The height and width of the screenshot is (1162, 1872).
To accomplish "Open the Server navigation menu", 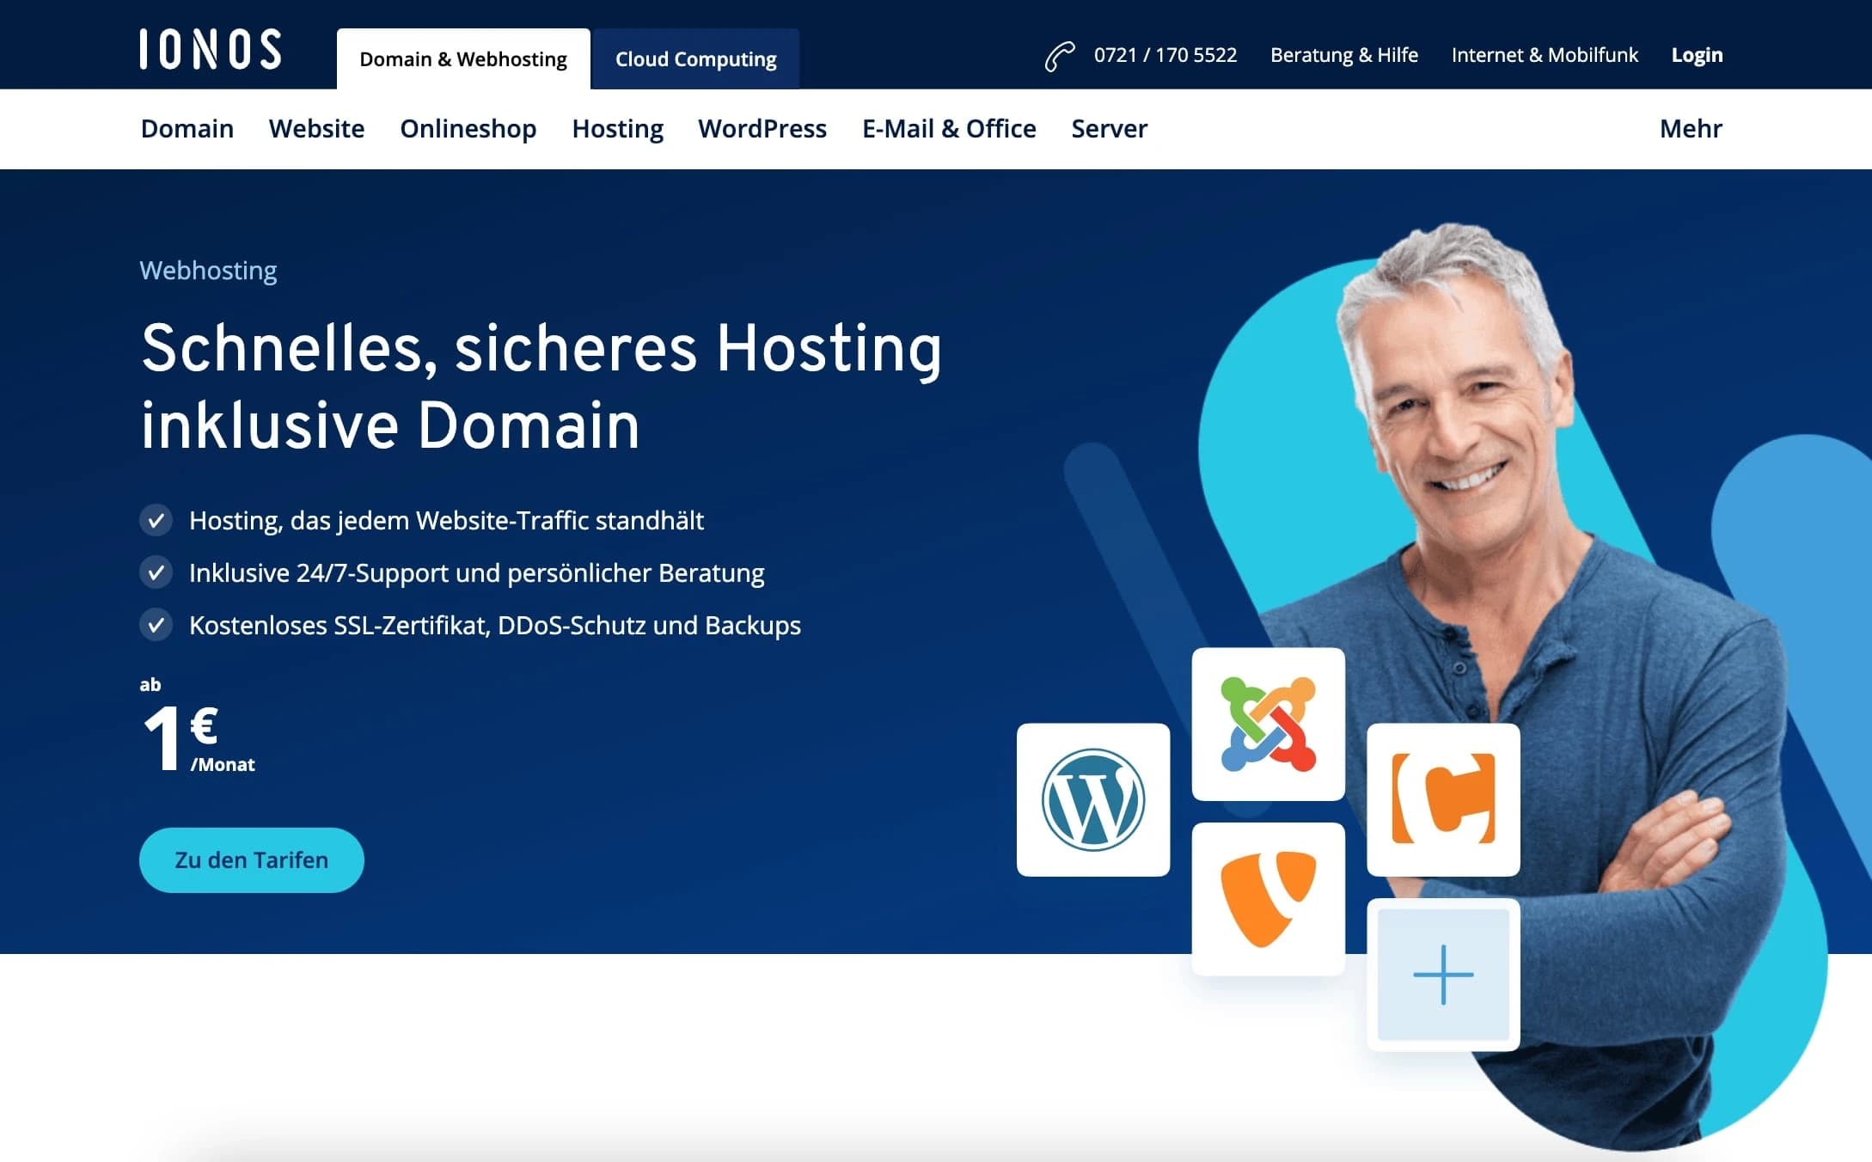I will pyautogui.click(x=1109, y=128).
